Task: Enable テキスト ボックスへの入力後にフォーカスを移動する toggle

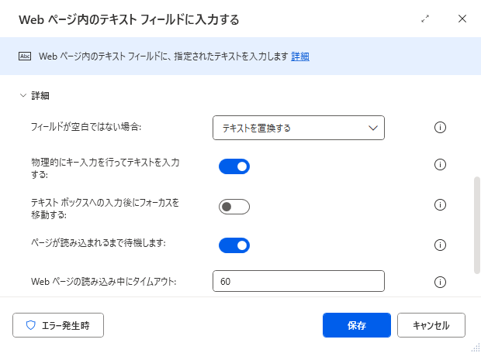Action: [234, 207]
